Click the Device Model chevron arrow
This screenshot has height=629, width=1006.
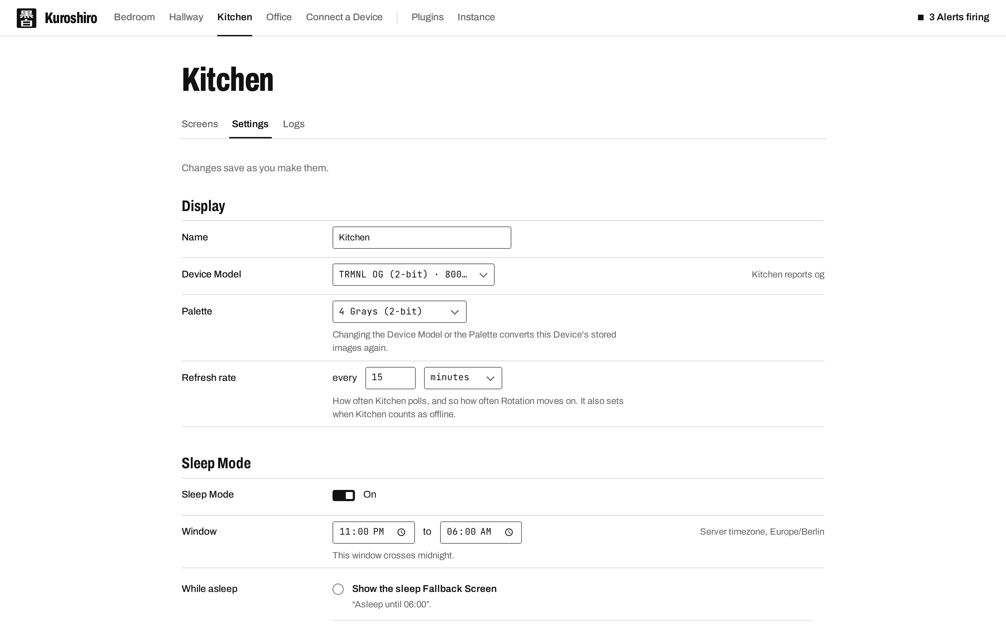click(x=483, y=275)
